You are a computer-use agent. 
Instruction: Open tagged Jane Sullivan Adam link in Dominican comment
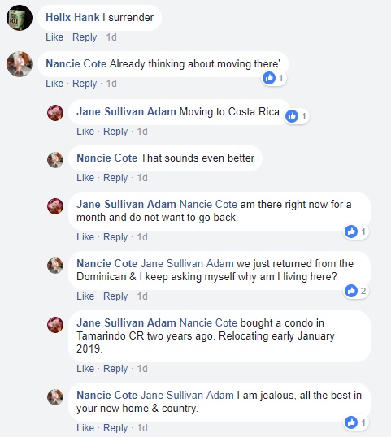pyautogui.click(x=187, y=263)
